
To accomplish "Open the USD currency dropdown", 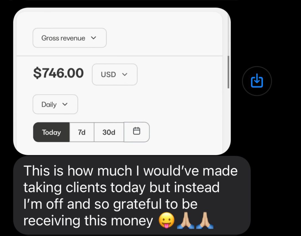I will click(115, 74).
